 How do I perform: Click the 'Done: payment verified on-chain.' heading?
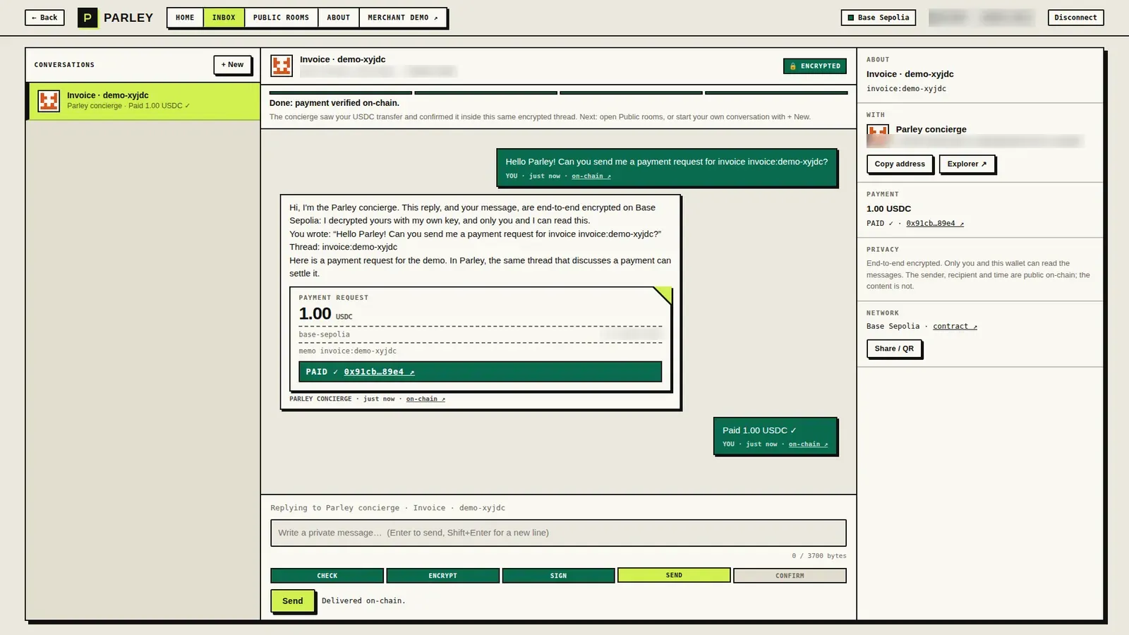[x=334, y=103]
